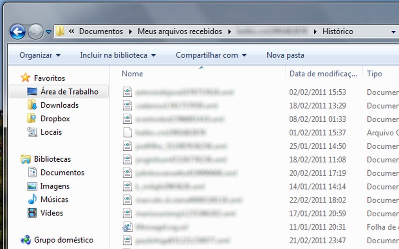Click the greyed Forward arrow button
Viewport: 399px width, 249px height.
point(36,32)
